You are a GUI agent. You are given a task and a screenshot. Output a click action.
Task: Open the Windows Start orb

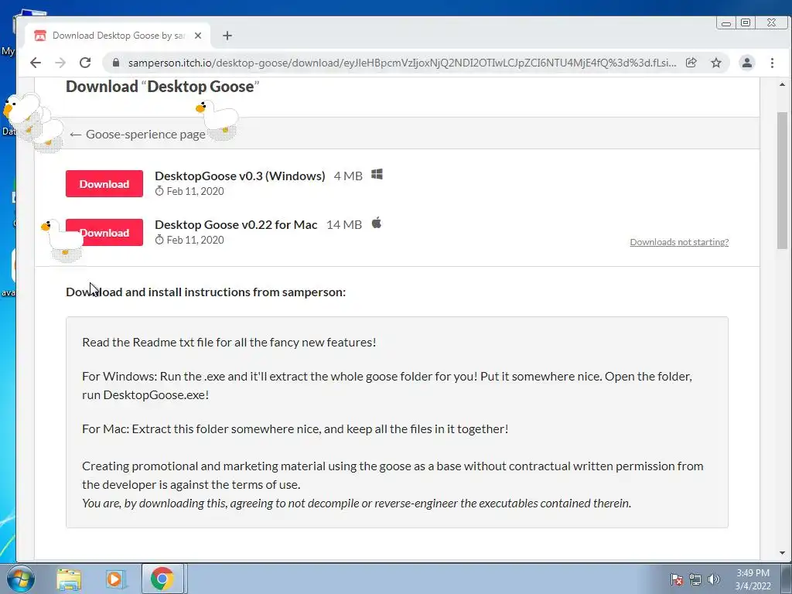(x=20, y=579)
